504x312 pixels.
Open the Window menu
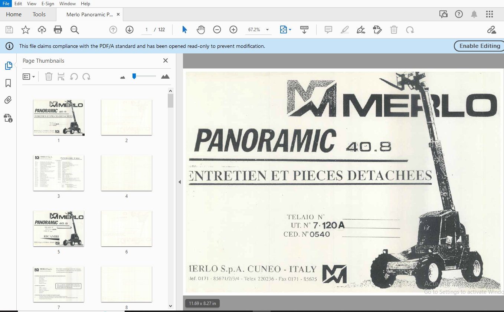pos(68,3)
